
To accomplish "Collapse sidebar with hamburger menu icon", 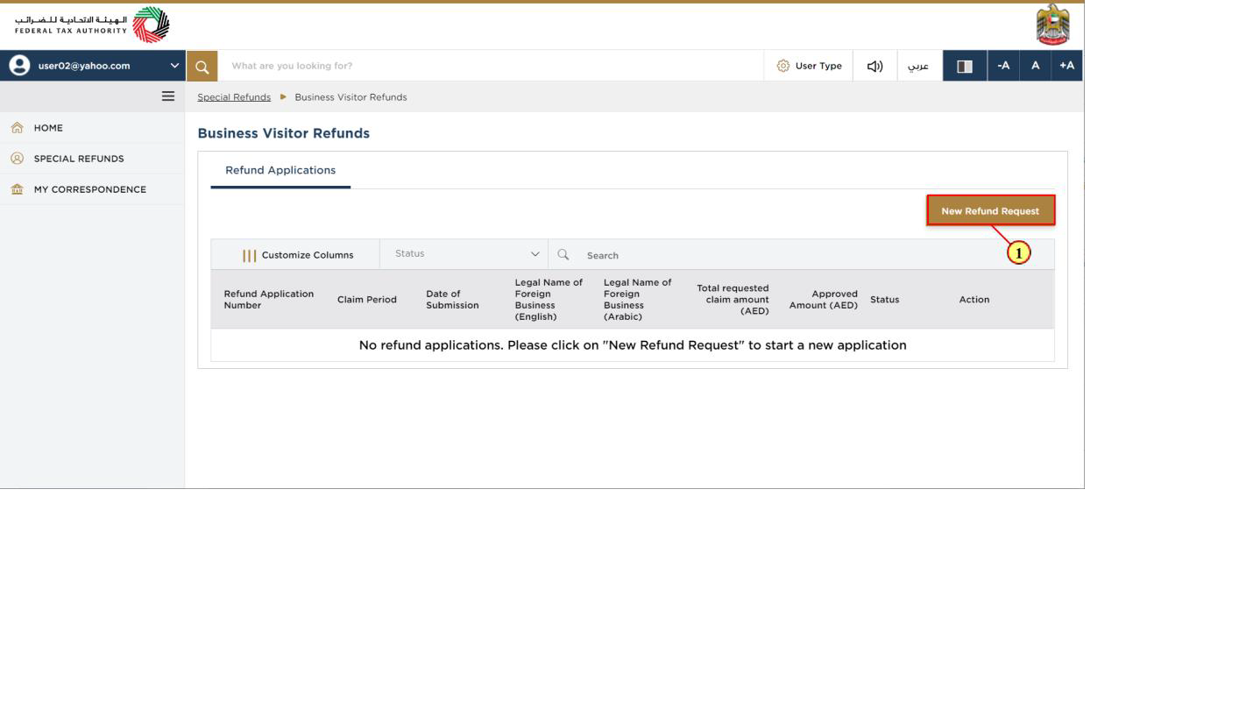I will (168, 96).
